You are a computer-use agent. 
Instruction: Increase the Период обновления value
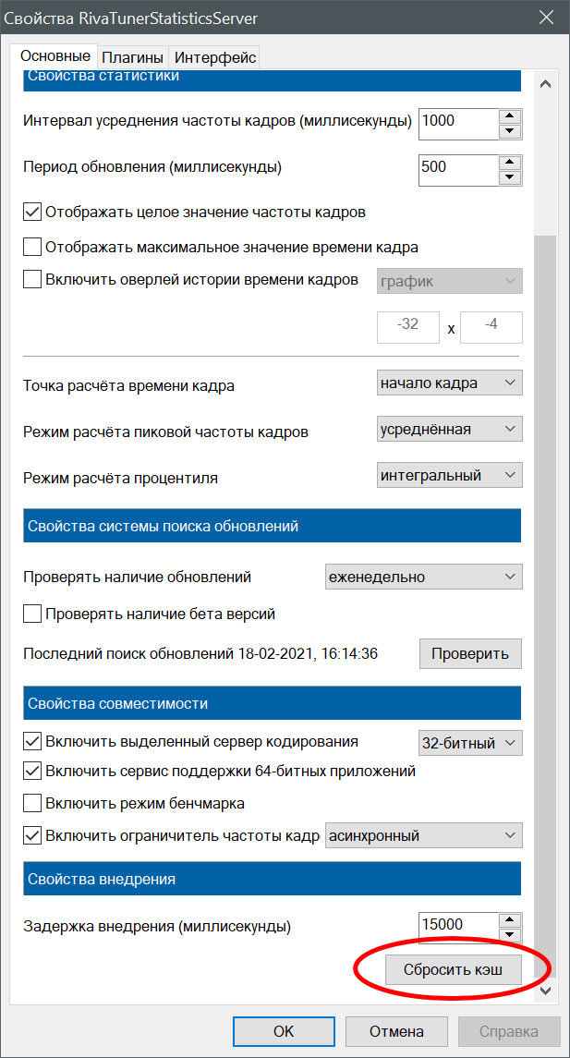pyautogui.click(x=511, y=162)
